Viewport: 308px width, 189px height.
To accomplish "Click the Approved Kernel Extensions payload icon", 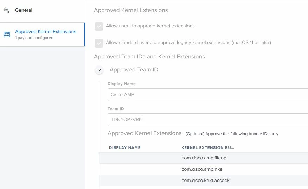I will click(7, 34).
